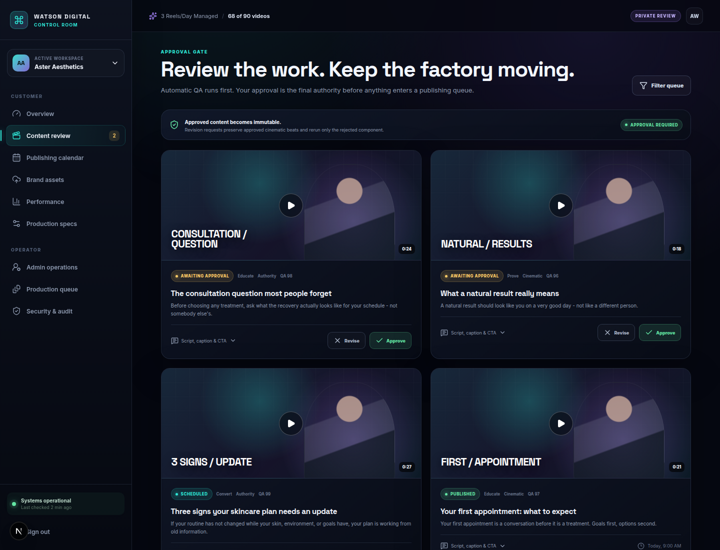Click the Scheduled status tag
The height and width of the screenshot is (550, 720).
click(191, 494)
